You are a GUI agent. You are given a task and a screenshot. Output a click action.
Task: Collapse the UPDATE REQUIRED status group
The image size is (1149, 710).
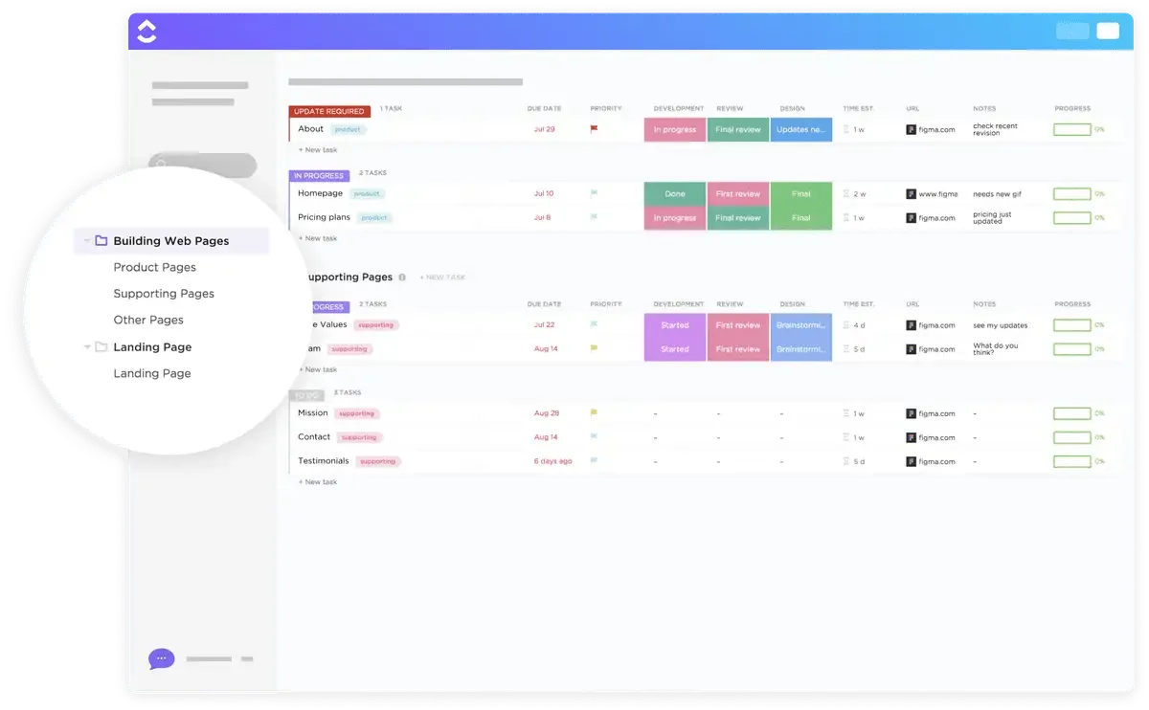[328, 111]
